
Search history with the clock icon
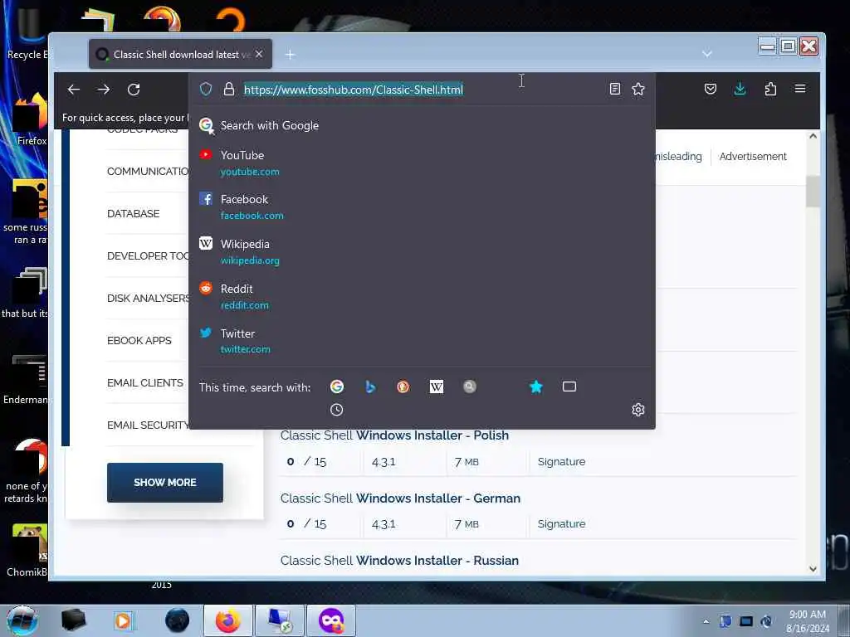(x=337, y=410)
